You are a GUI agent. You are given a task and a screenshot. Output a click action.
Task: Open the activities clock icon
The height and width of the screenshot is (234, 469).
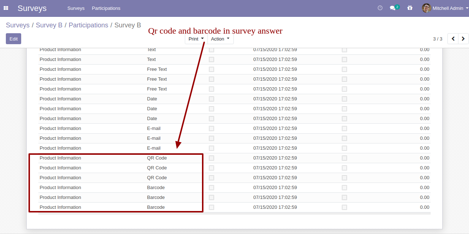[x=380, y=8]
